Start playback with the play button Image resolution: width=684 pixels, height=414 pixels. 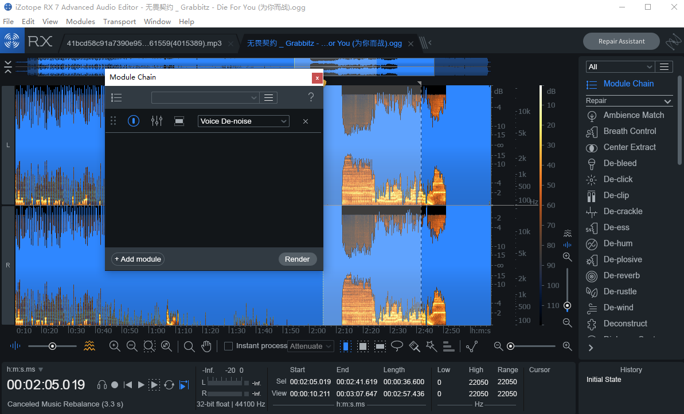click(140, 385)
